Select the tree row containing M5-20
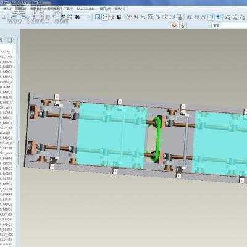Image resolution: width=247 pixels, height=247 pixels. pyautogui.click(x=6, y=143)
